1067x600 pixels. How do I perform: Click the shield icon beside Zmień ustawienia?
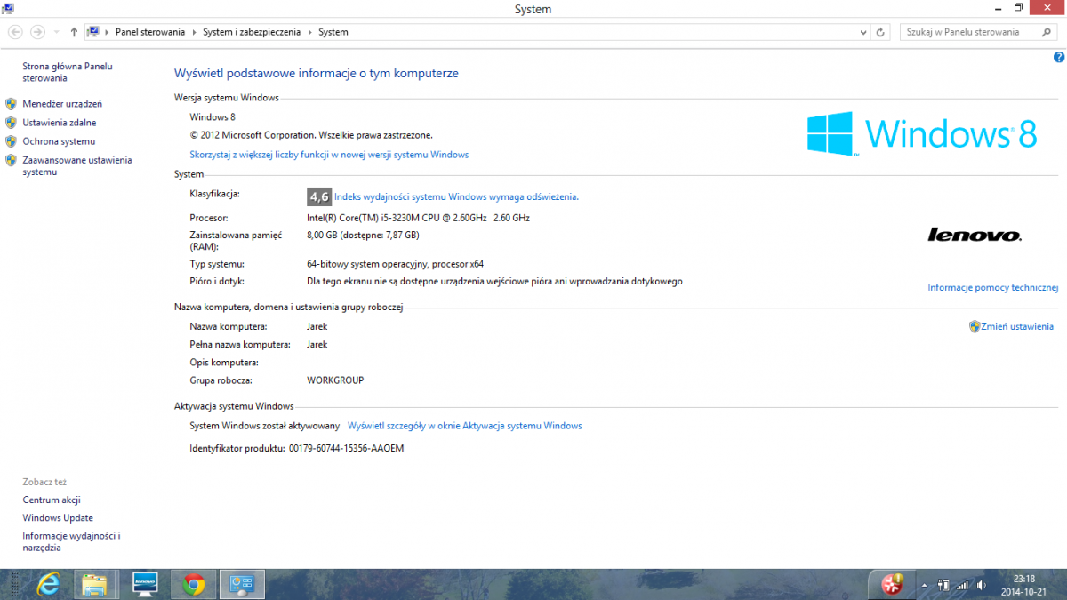point(975,326)
